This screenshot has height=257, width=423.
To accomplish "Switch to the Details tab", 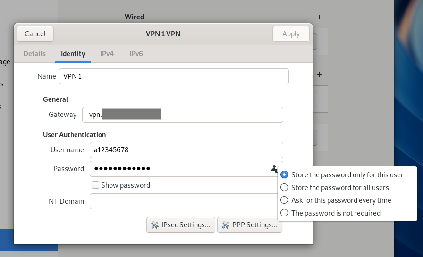I will (x=34, y=54).
